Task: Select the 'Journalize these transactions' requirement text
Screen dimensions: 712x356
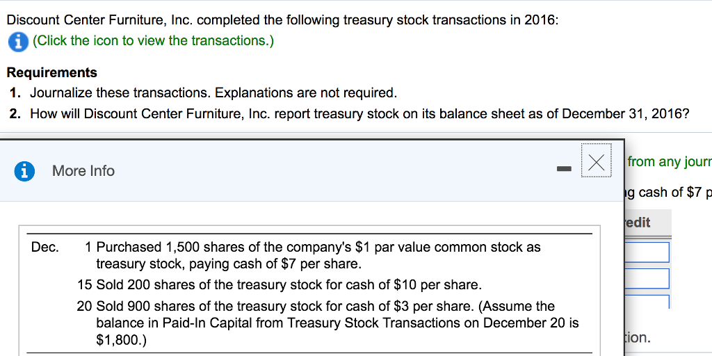Action: click(213, 92)
